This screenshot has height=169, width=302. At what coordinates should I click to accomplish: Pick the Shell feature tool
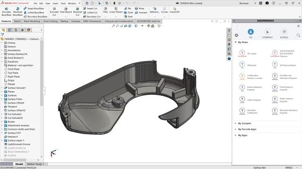pos(128,16)
